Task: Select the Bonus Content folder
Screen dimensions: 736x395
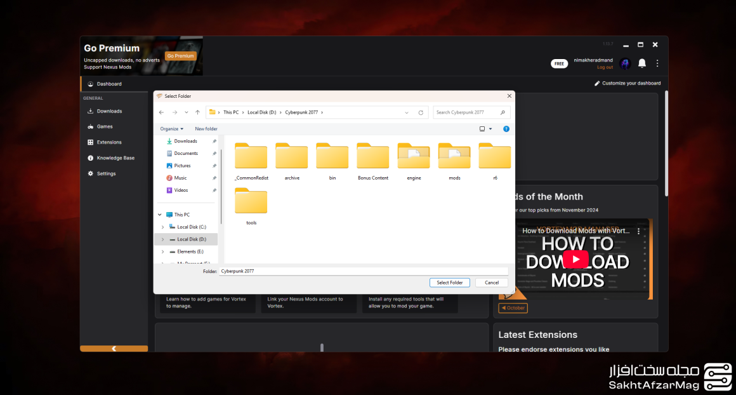Action: [373, 161]
